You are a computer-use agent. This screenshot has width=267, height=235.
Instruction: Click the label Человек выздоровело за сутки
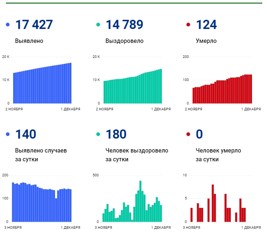click(137, 155)
